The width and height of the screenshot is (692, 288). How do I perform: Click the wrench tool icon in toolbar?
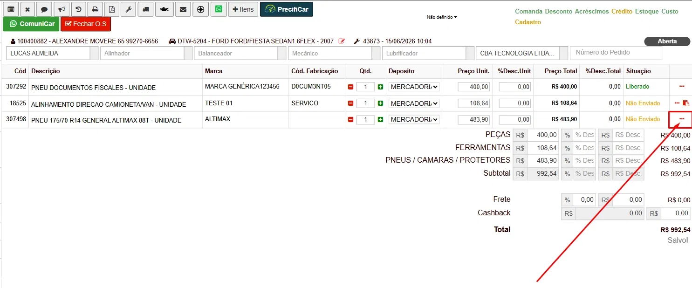128,9
